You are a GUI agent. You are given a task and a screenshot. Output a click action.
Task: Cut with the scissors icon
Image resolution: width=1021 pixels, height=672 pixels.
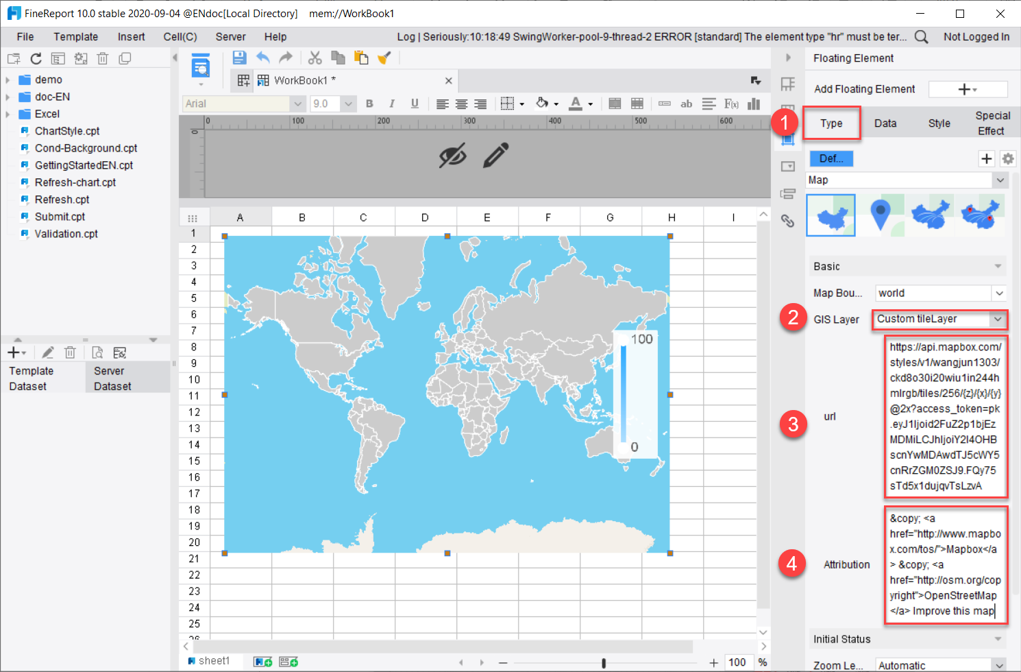click(x=315, y=58)
